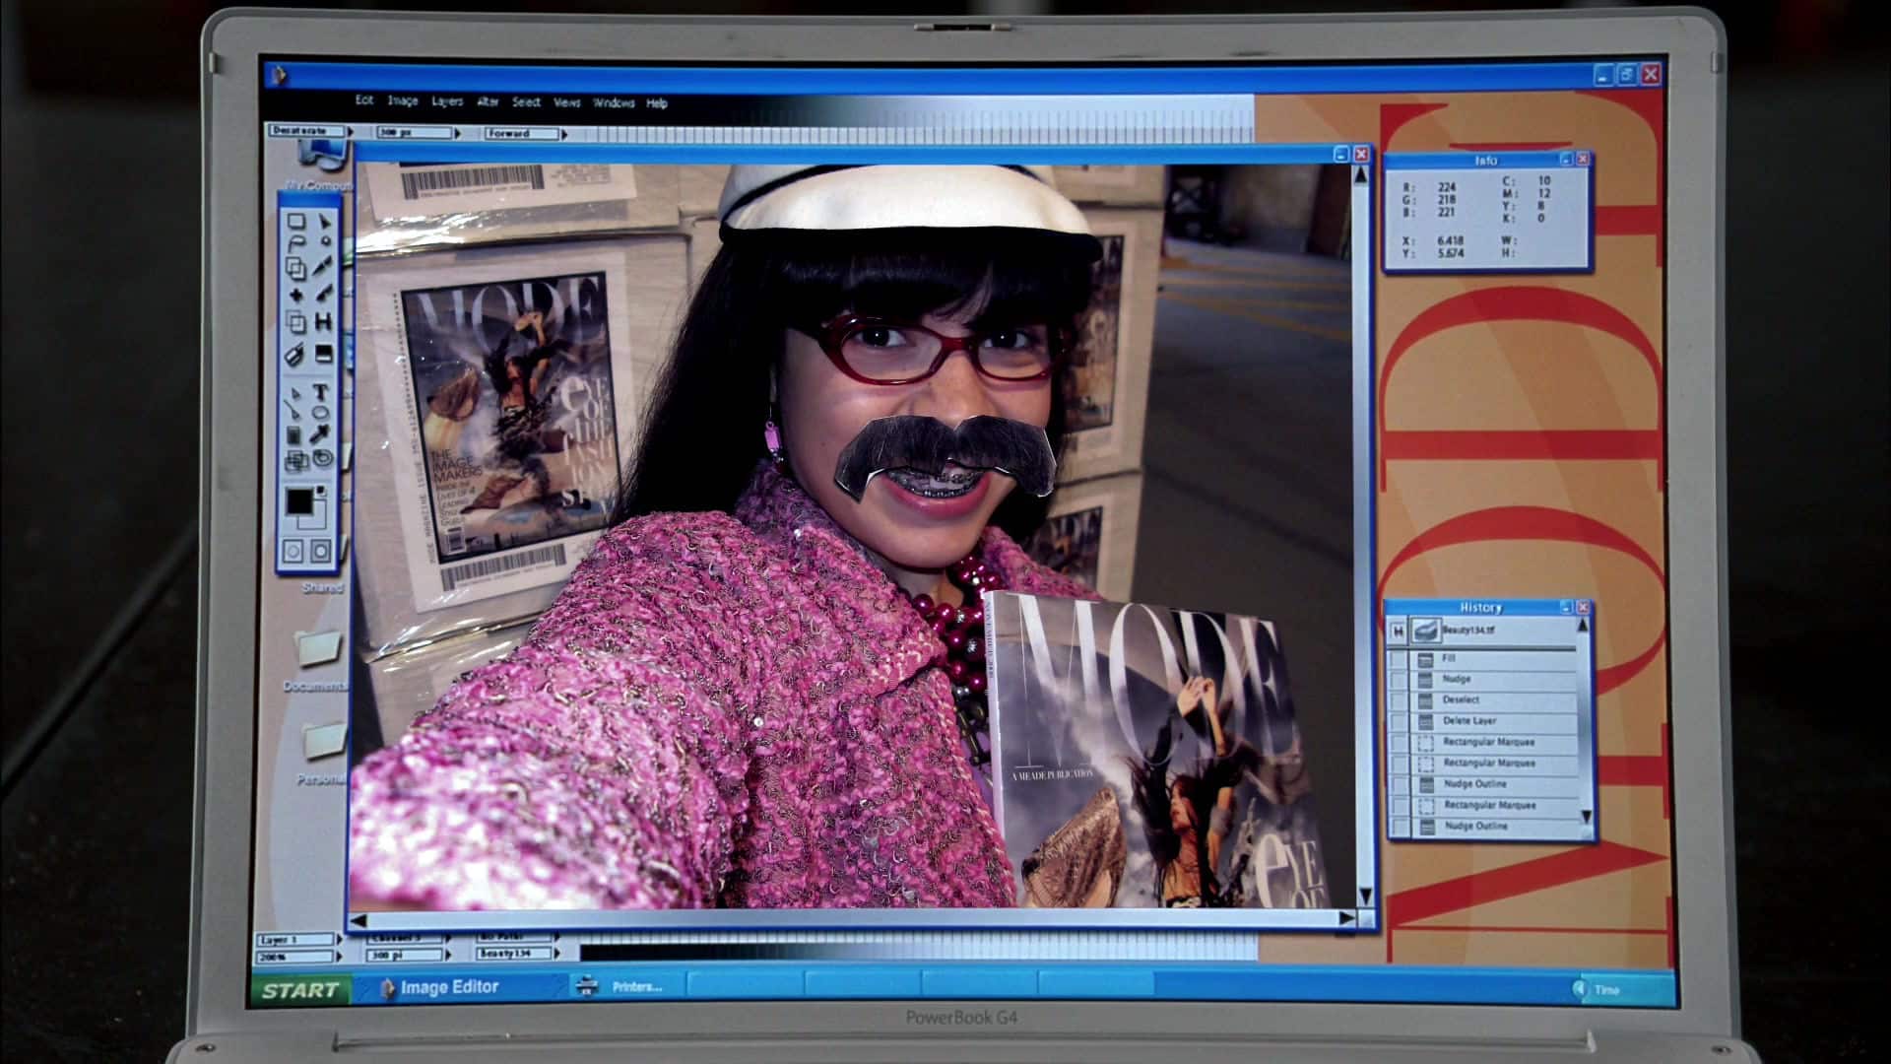Screen dimensions: 1891x1064
Task: Expand the Forward dropdown arrow
Action: (x=563, y=134)
